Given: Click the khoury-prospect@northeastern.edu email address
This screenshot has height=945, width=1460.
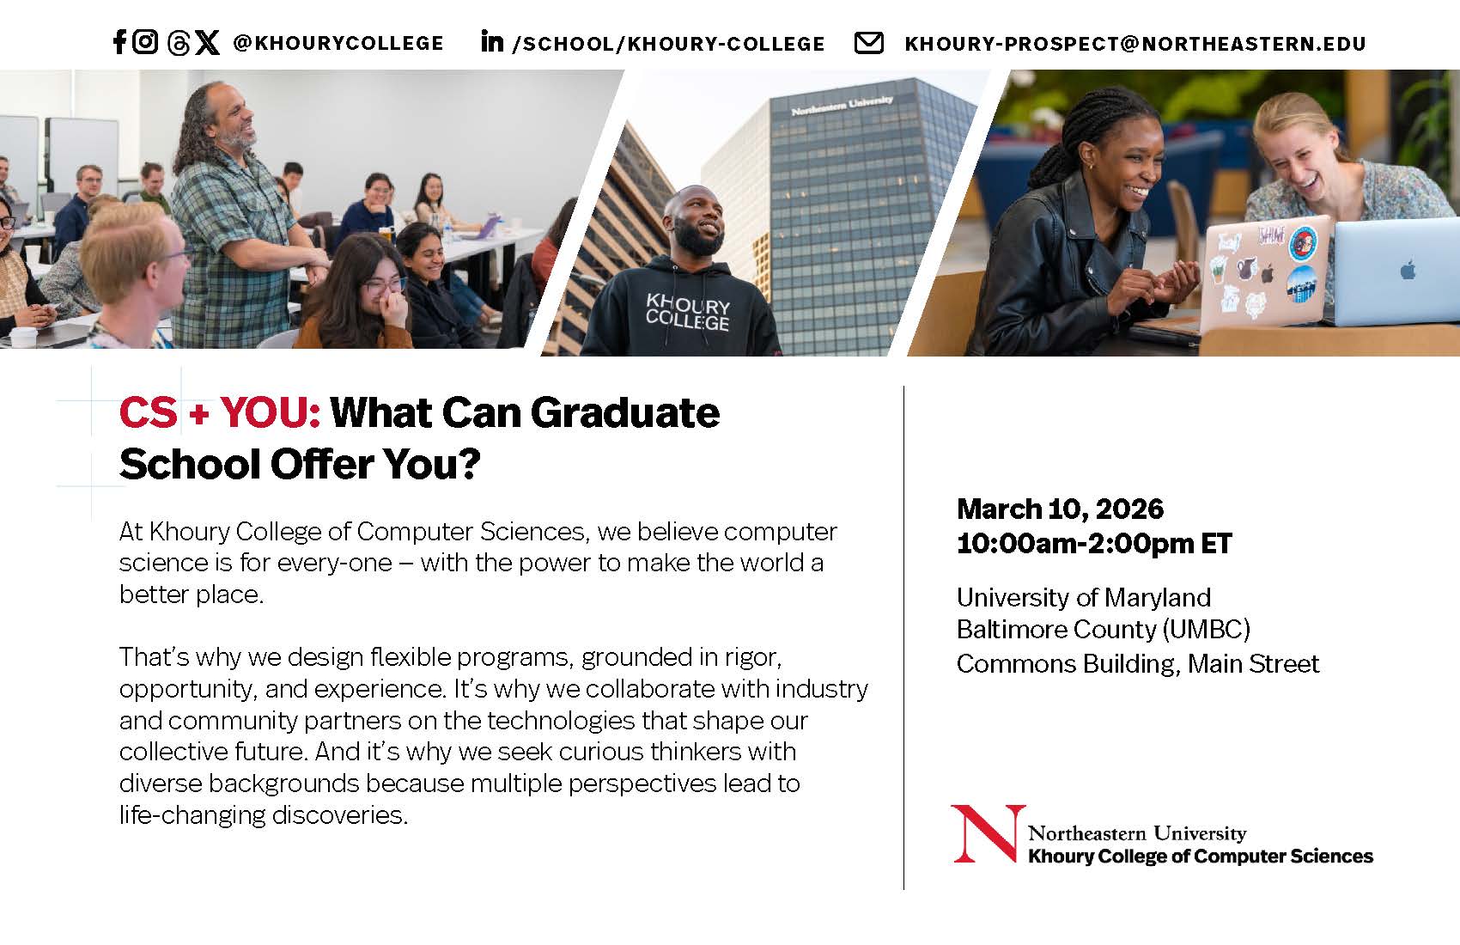Looking at the screenshot, I should click(x=1135, y=44).
